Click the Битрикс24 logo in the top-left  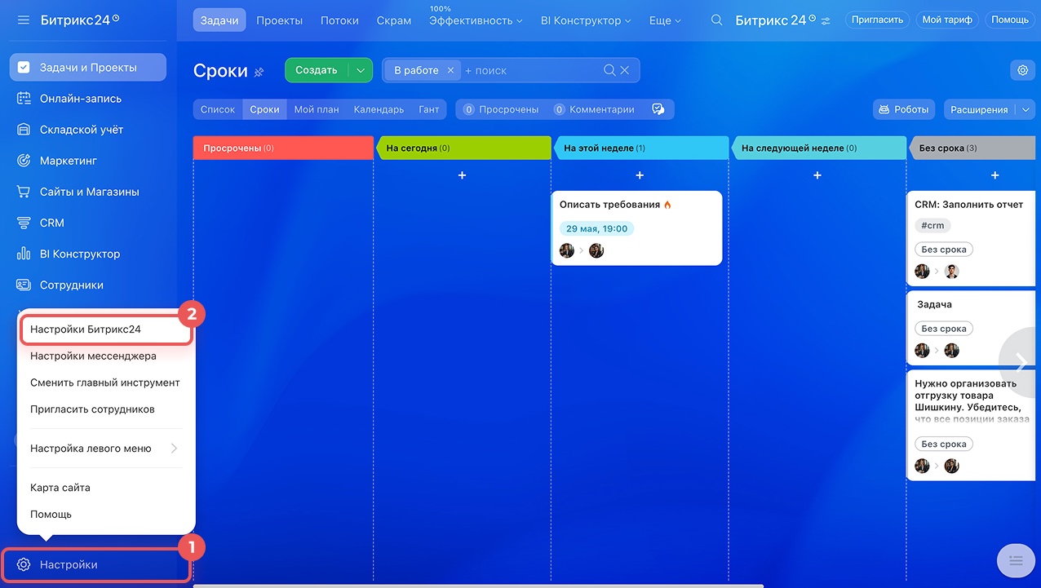point(80,20)
